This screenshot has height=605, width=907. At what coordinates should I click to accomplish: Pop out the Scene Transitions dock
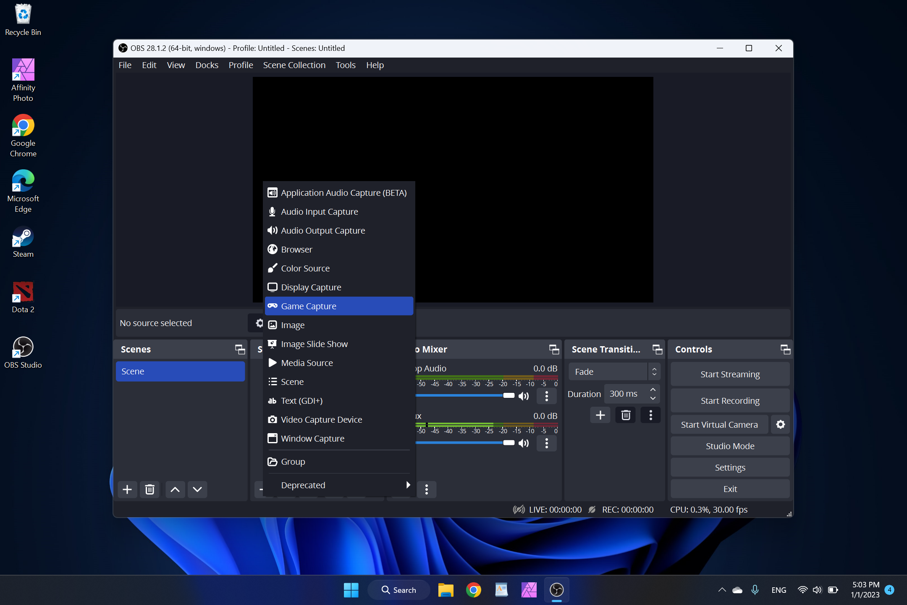tap(657, 350)
